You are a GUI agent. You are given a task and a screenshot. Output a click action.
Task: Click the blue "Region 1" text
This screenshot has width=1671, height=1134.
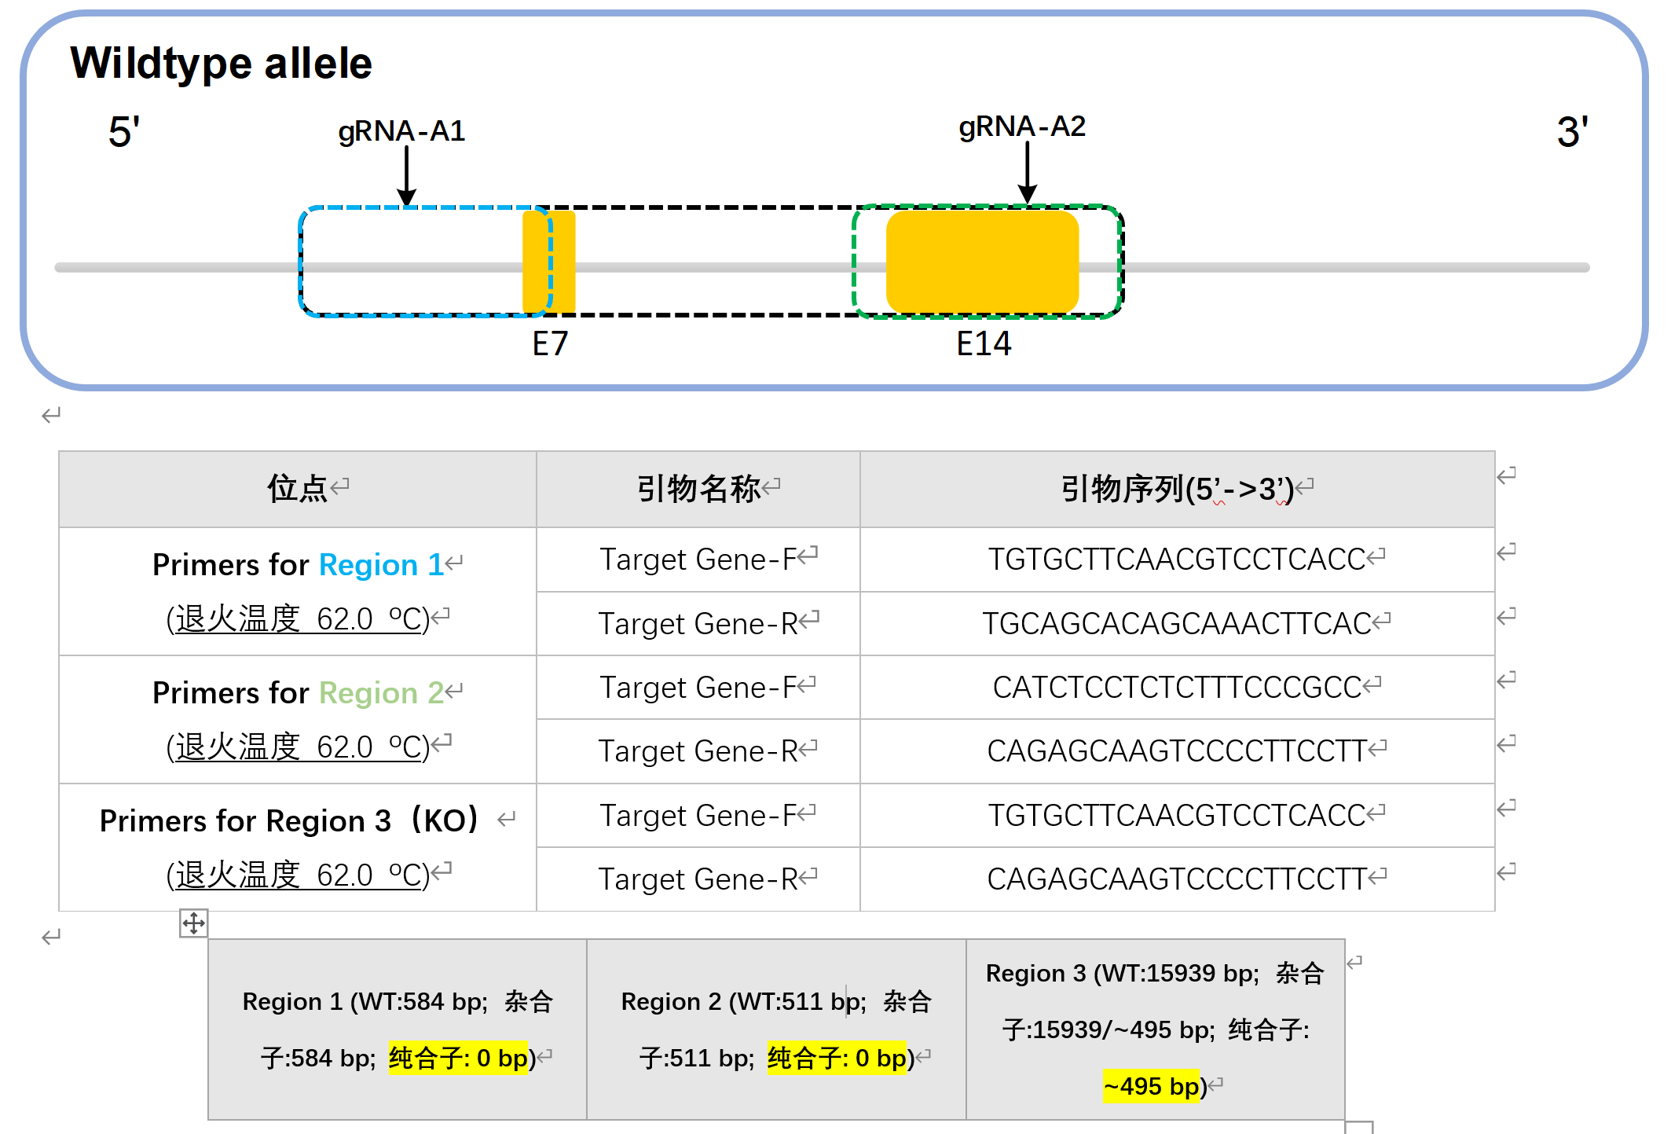pyautogui.click(x=381, y=565)
